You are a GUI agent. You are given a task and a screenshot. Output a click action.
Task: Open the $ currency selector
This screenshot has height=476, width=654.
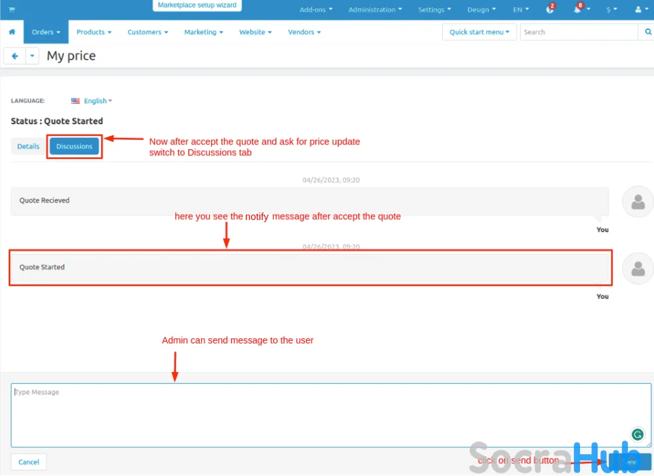click(611, 10)
